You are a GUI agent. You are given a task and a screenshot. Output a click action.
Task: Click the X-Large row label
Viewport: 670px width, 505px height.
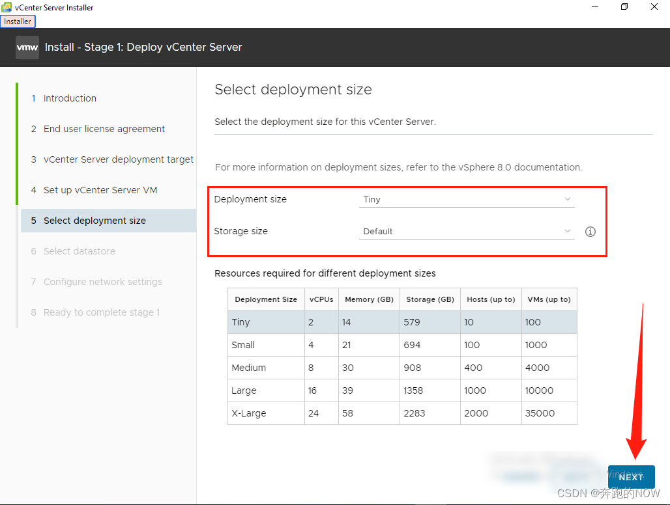click(249, 413)
